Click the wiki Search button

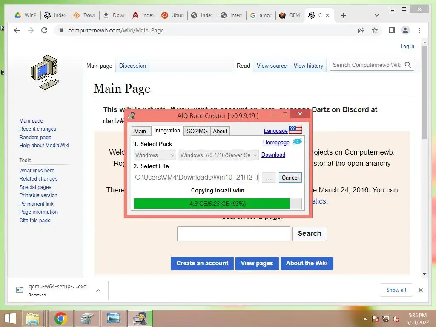point(310,234)
